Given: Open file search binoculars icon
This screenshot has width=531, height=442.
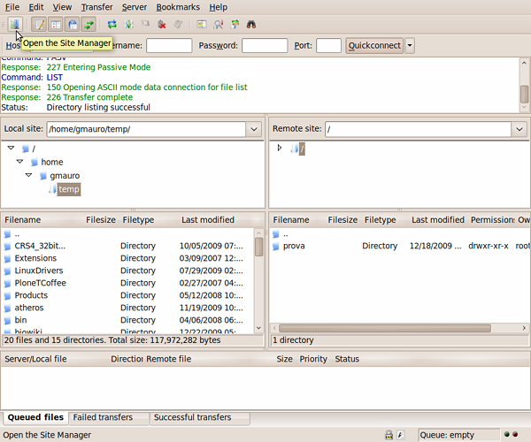Looking at the screenshot, I should (251, 25).
